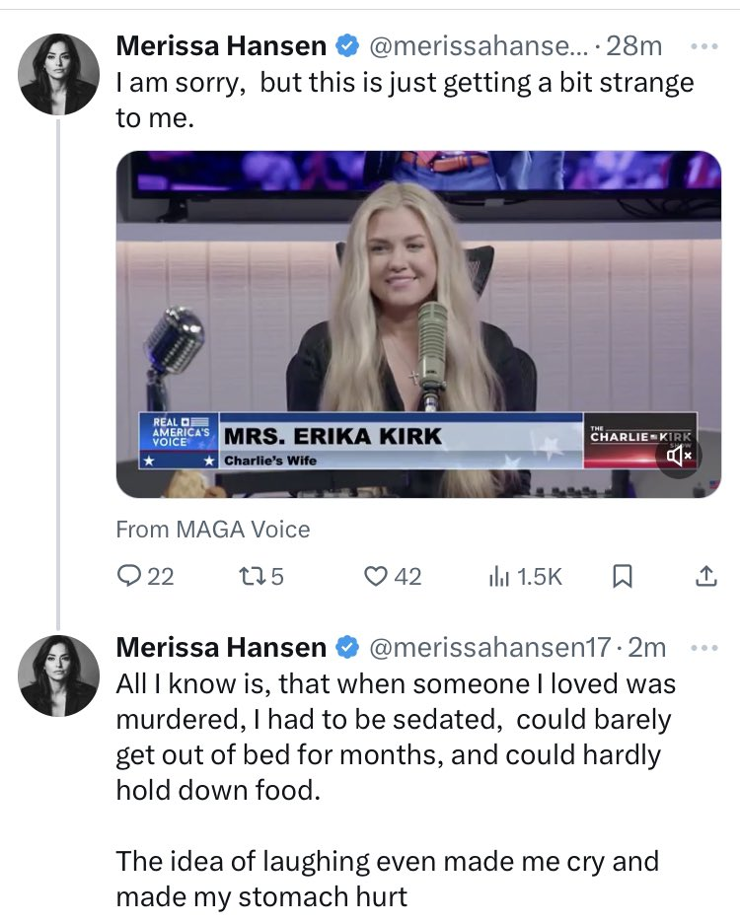Click verified badge on the second tweet

click(x=345, y=648)
